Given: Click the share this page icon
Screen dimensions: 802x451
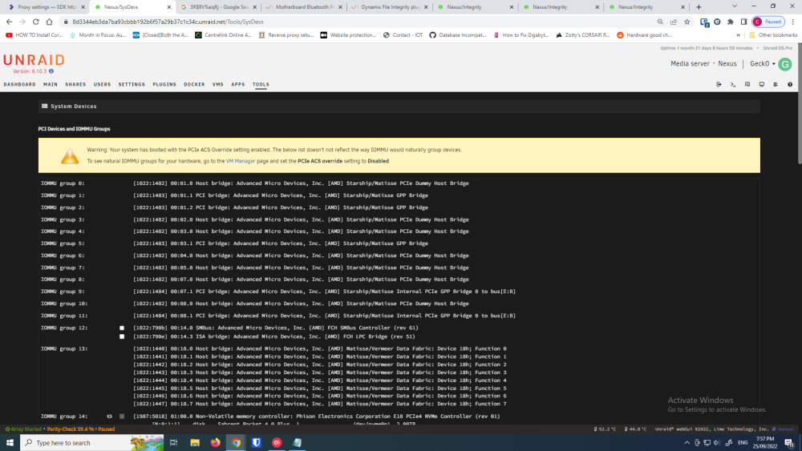Looking at the screenshot, I should (x=674, y=22).
